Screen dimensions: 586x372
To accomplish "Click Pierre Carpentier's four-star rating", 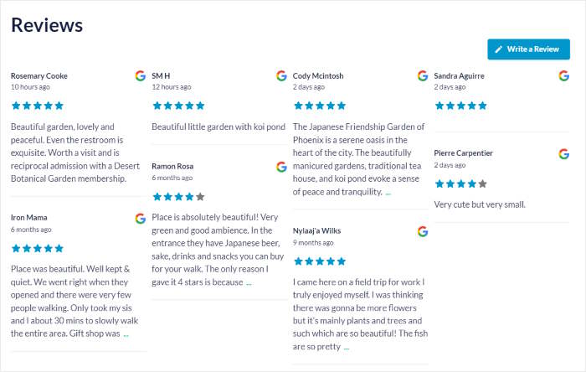I will click(x=460, y=183).
